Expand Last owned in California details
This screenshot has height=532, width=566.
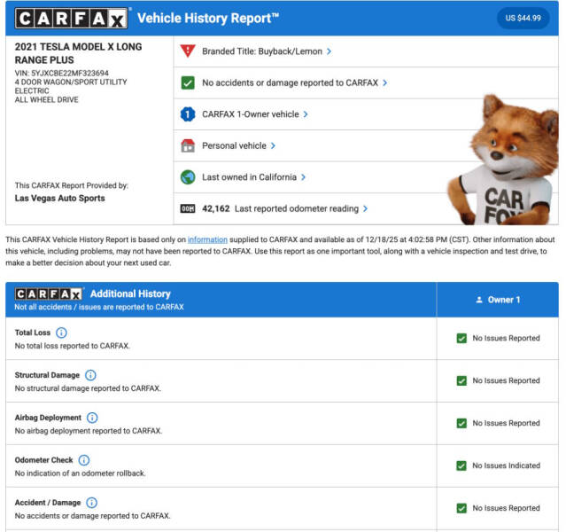(253, 177)
